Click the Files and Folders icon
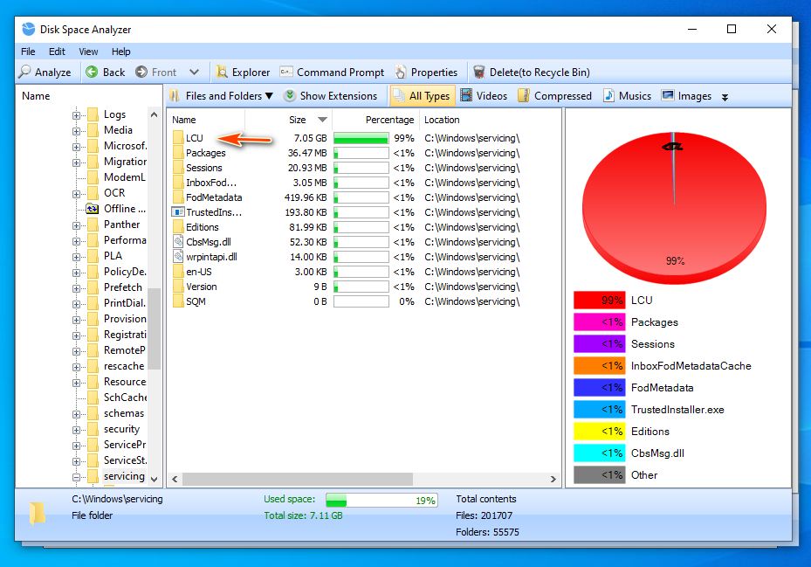This screenshot has width=811, height=567. click(175, 96)
